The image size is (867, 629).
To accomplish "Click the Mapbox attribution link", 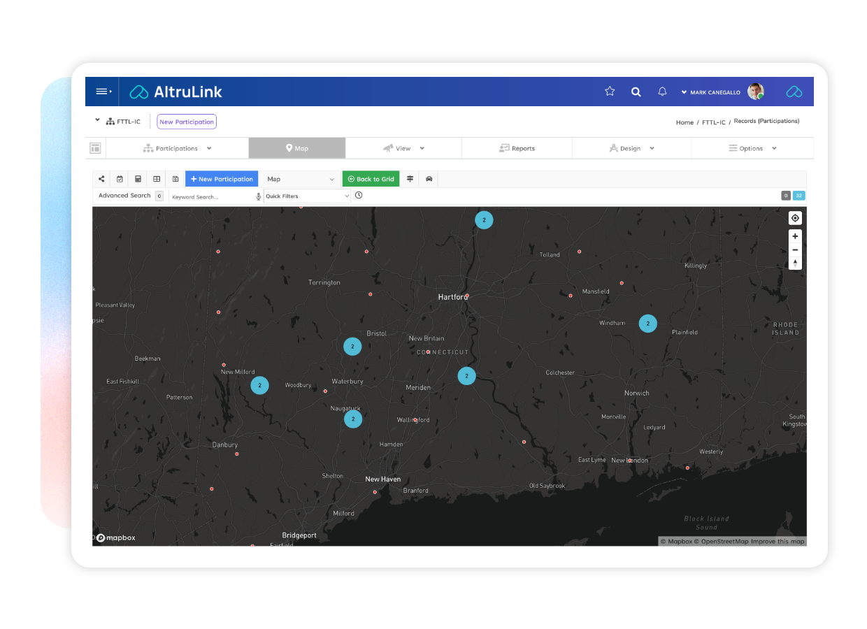I will (x=675, y=542).
